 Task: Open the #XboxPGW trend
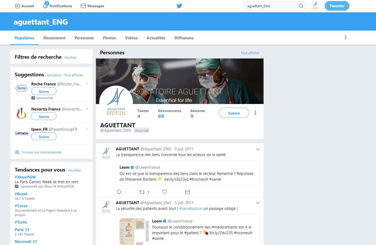(25, 177)
